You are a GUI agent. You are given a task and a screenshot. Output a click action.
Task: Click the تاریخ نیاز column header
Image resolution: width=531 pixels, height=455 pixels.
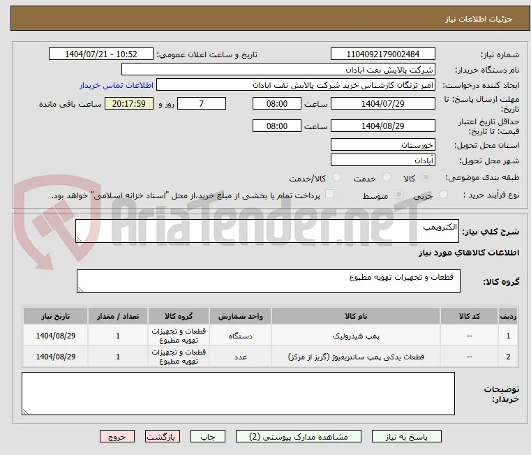56,316
